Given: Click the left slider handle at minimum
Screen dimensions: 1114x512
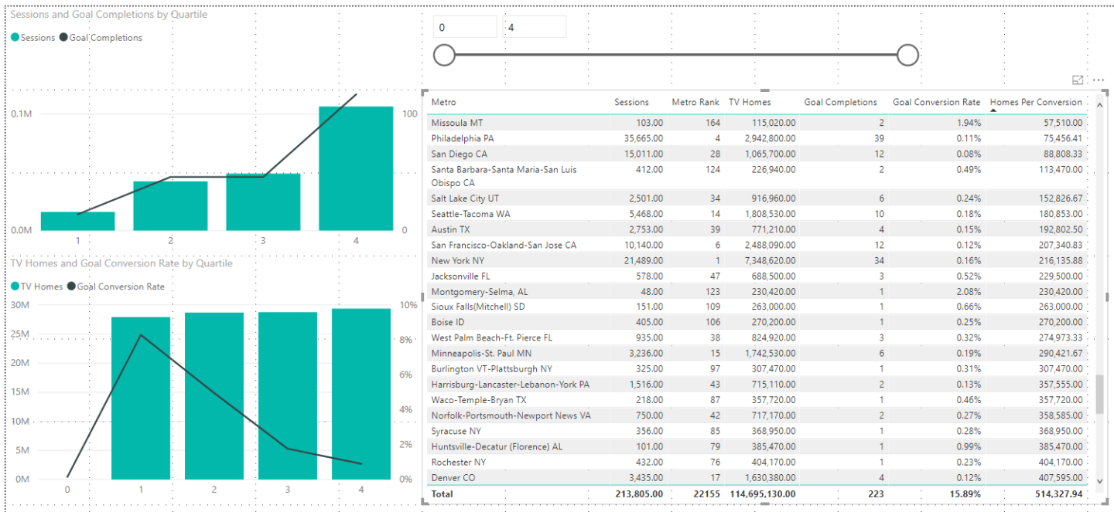Looking at the screenshot, I should click(444, 55).
